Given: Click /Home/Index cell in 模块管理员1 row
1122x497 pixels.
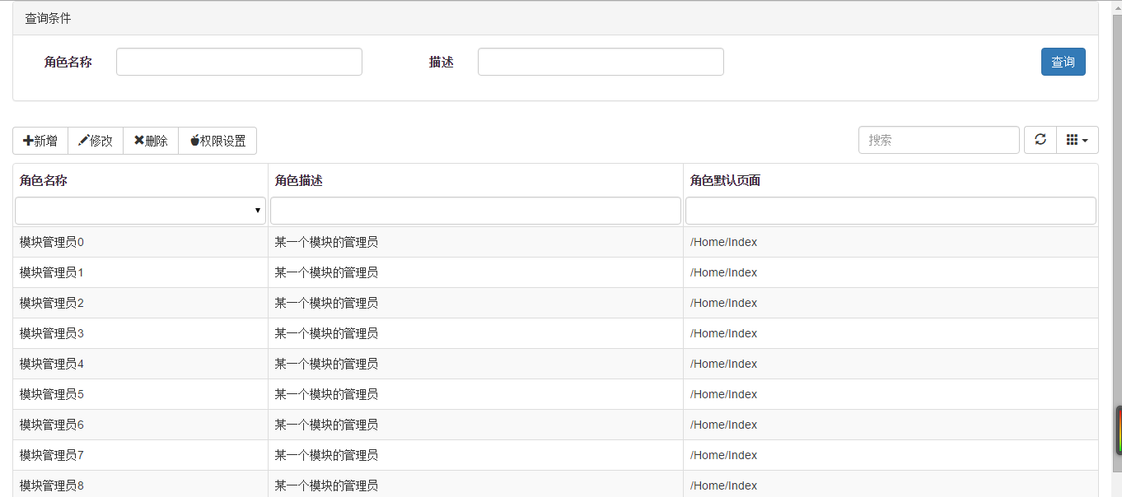Looking at the screenshot, I should [x=891, y=272].
